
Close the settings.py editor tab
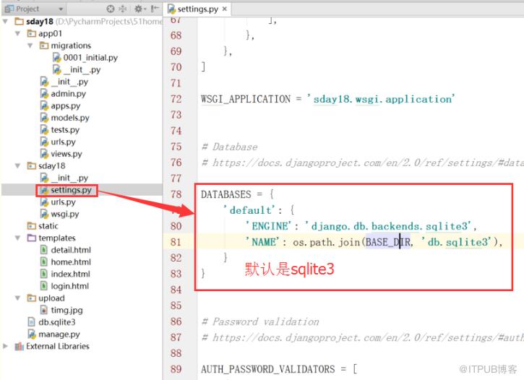point(225,9)
